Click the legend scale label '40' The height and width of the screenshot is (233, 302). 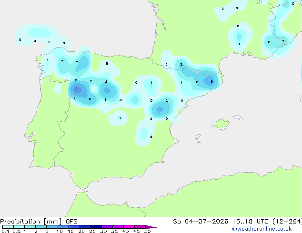point(125,231)
